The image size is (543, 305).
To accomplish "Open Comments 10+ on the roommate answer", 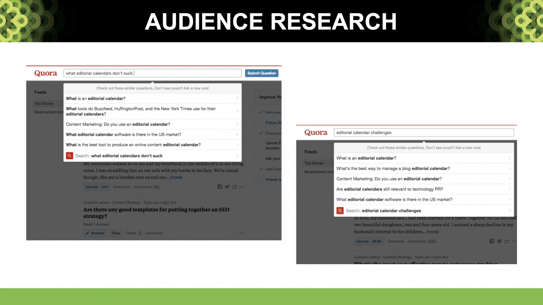I will 146,187.
